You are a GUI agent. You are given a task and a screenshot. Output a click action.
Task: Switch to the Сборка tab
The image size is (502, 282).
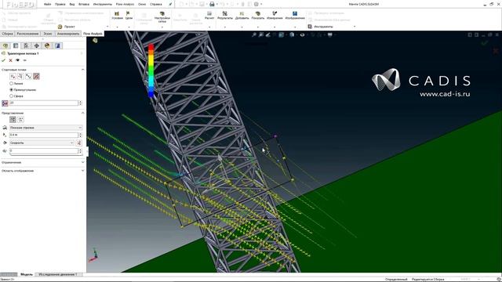(x=7, y=34)
